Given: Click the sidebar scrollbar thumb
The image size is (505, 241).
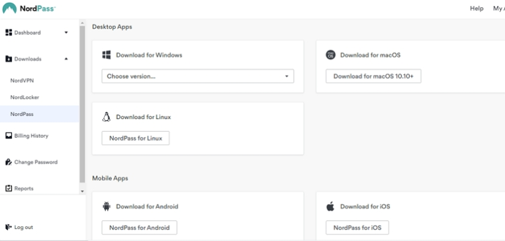Looking at the screenshot, I should point(82,104).
